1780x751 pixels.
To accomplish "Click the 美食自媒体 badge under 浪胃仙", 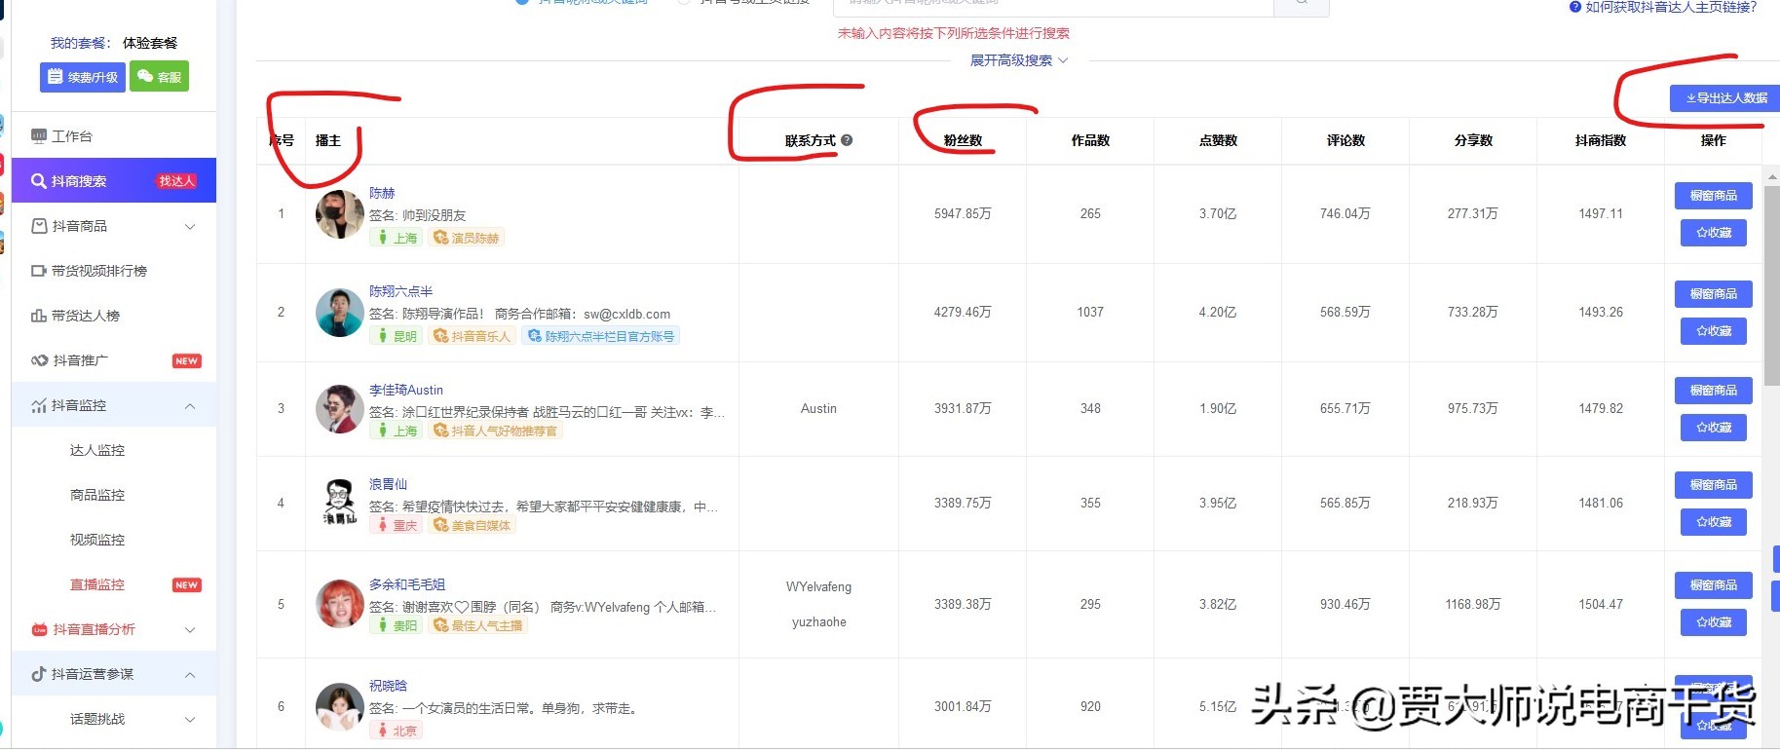I will [x=473, y=525].
